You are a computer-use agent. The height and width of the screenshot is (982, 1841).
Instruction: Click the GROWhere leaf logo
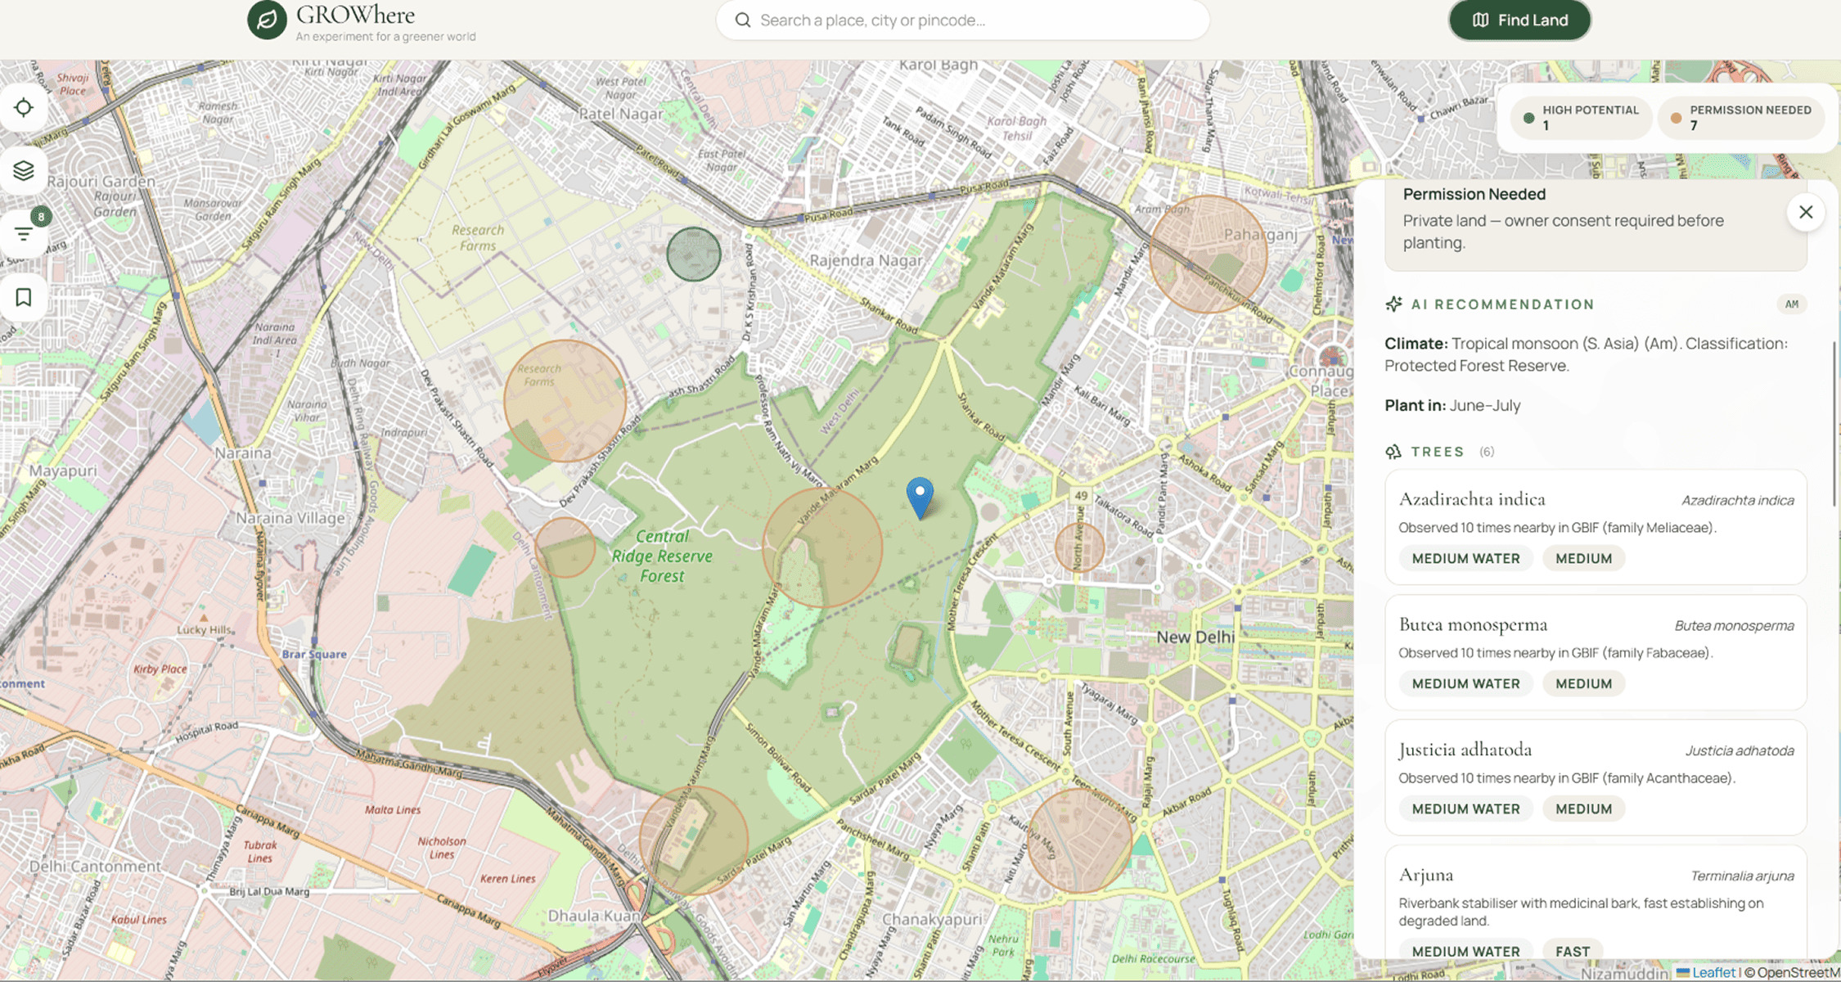click(x=267, y=20)
